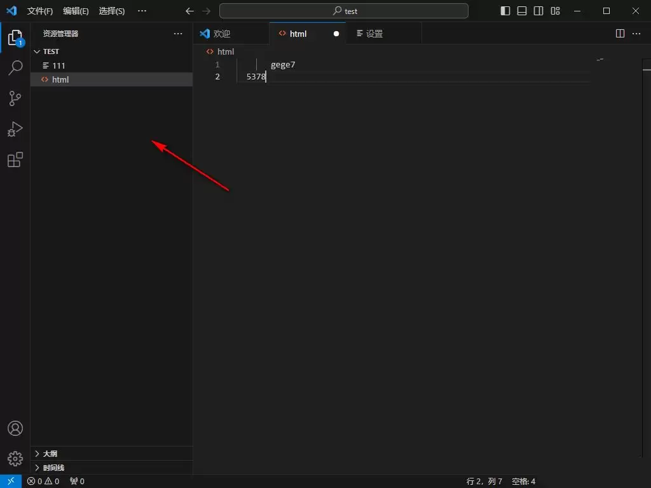Click the remote connection icon in status bar
Image resolution: width=651 pixels, height=488 pixels.
(9, 481)
